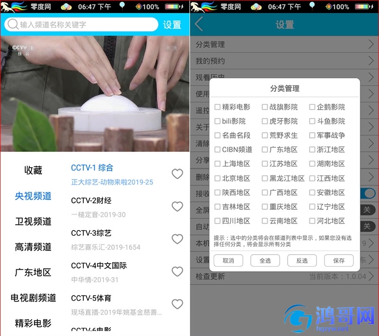Tap the search magnifier icon
Viewport: 379px width, 336px height.
[13, 25]
